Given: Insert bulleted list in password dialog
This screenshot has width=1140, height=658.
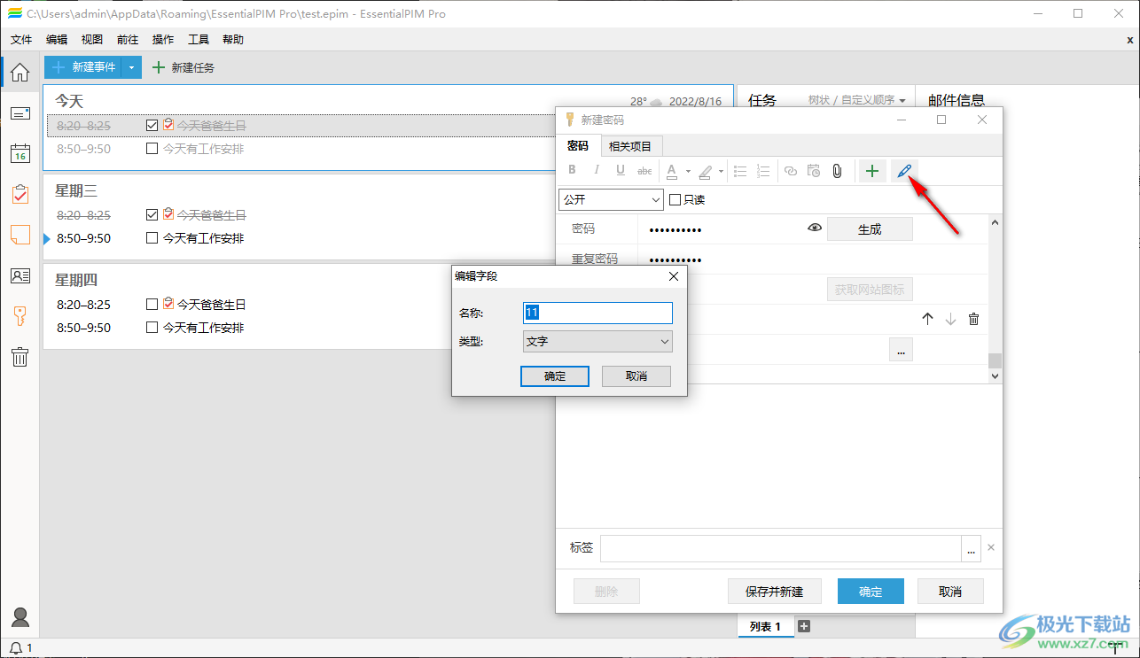Looking at the screenshot, I should 740,171.
